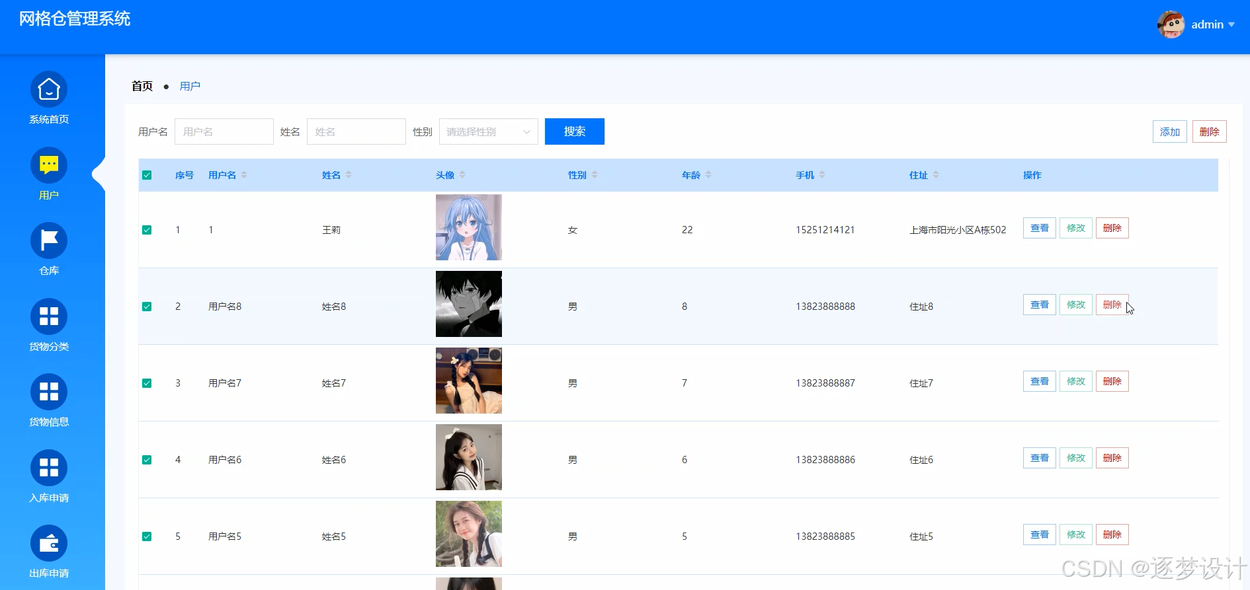The width and height of the screenshot is (1250, 590).
Task: Click the batch 删除 button above table
Action: [x=1210, y=131]
